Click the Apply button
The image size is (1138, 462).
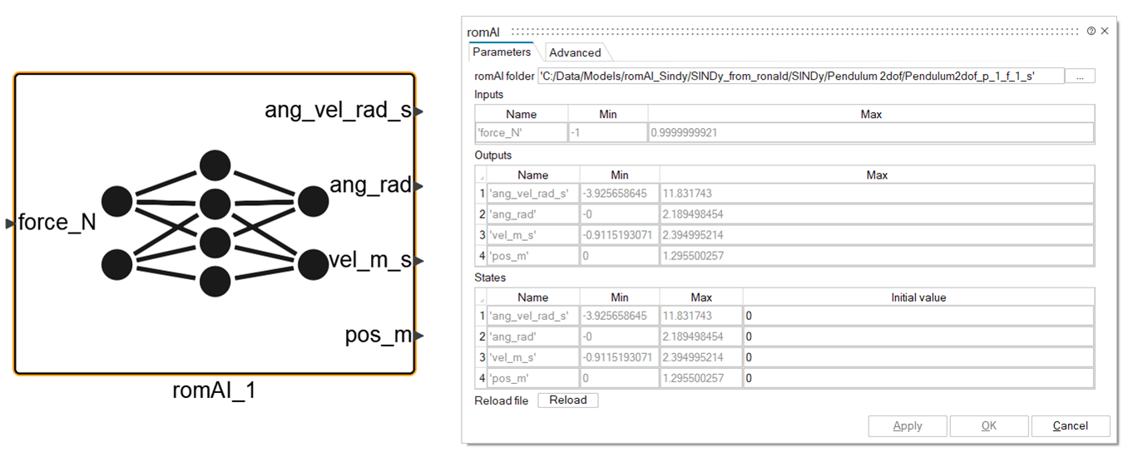(907, 425)
